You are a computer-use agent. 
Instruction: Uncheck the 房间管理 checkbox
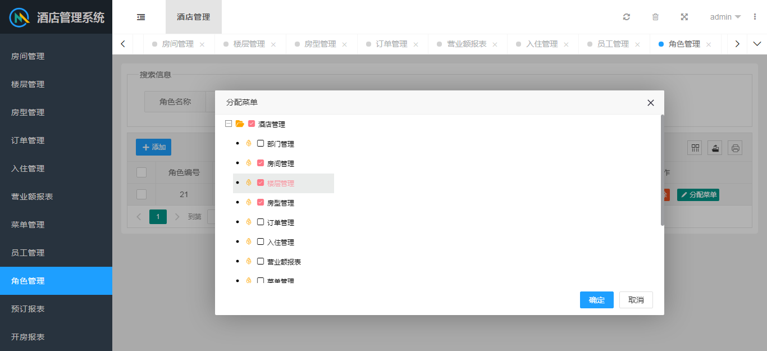coord(261,163)
